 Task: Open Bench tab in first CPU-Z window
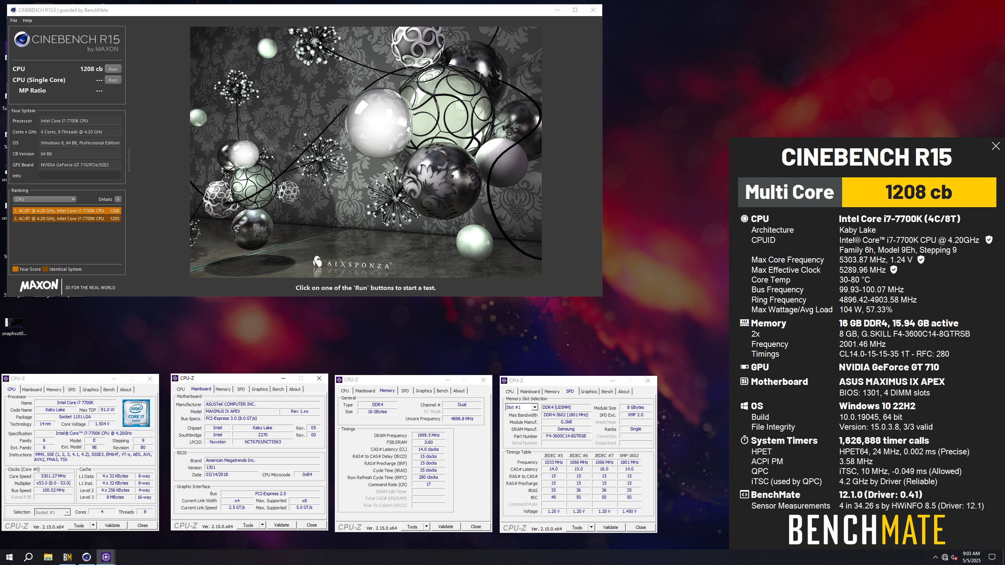click(109, 390)
